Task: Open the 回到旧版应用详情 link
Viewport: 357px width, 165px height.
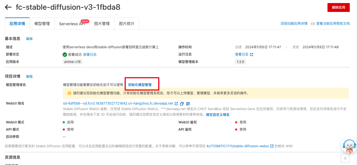Action: click(294, 24)
